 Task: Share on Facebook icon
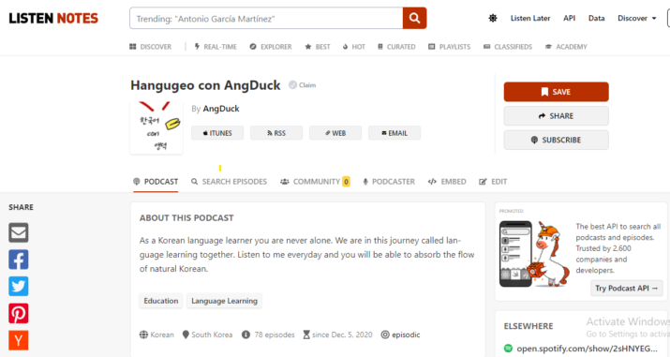click(x=19, y=260)
